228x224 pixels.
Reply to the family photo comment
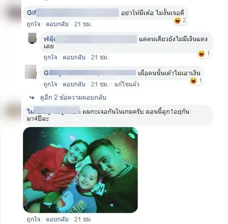57,219
